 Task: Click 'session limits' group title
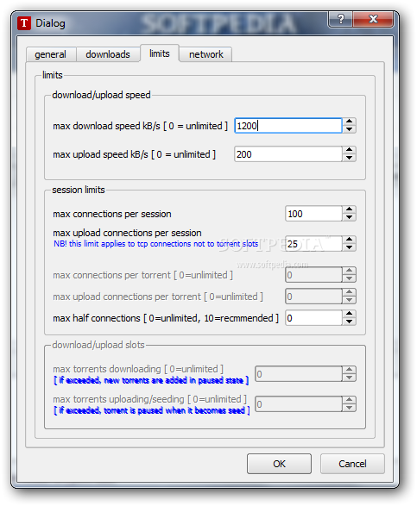click(79, 190)
